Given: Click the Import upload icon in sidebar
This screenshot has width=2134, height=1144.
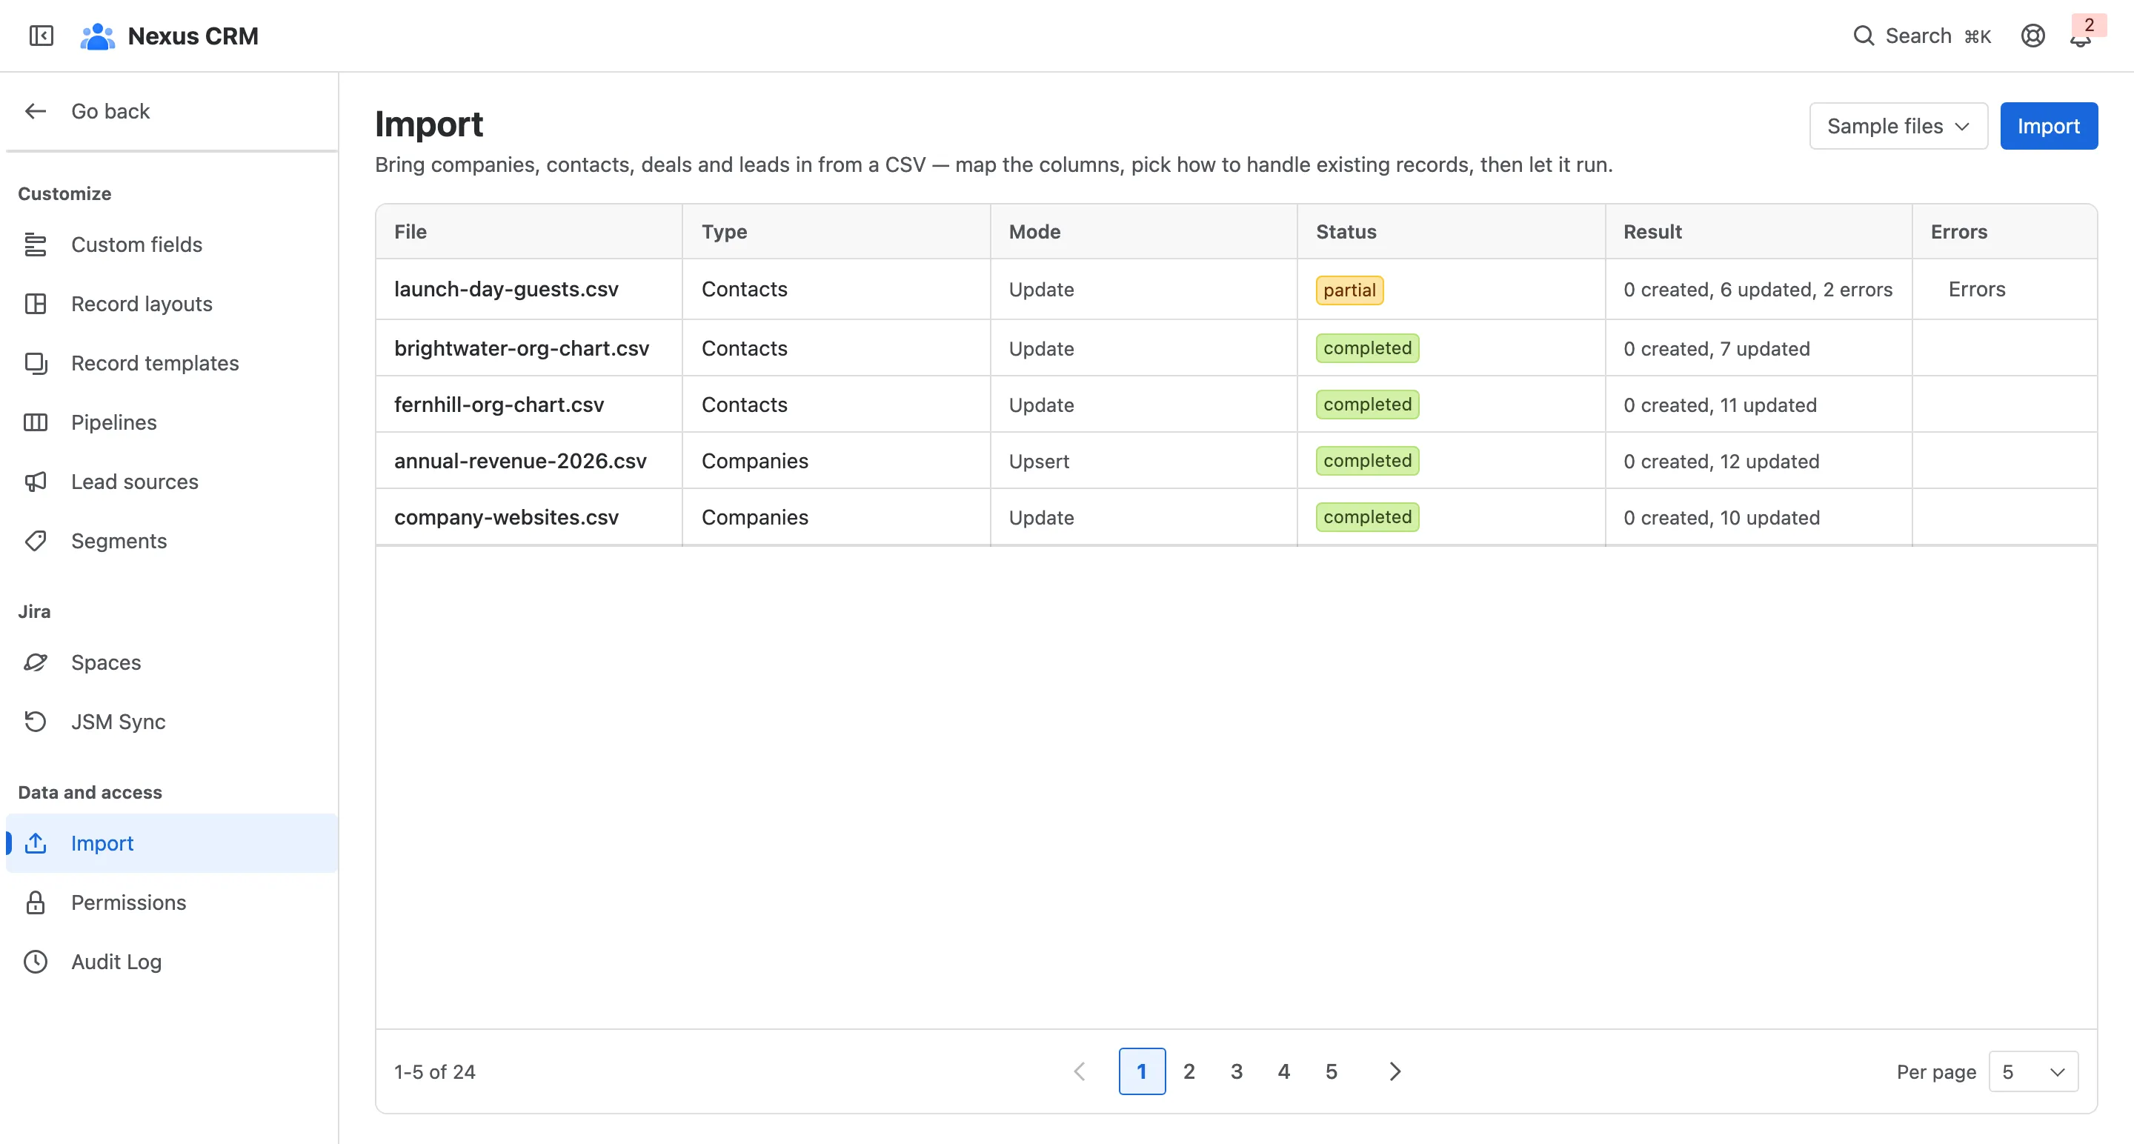Looking at the screenshot, I should click(x=36, y=843).
